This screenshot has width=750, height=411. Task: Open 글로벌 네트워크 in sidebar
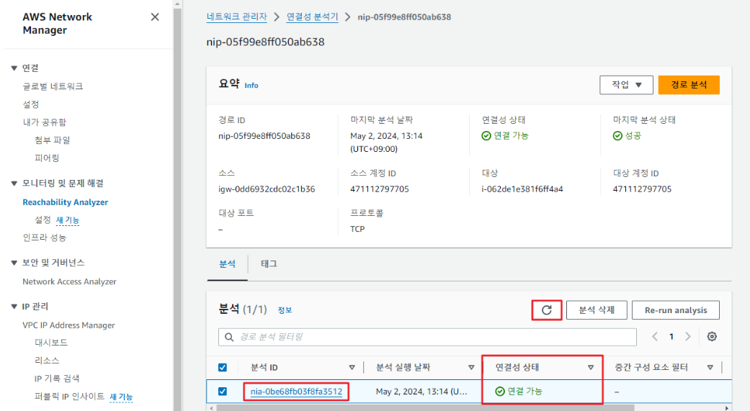[x=53, y=86]
